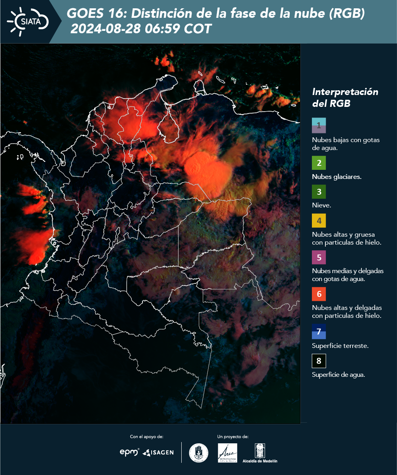Select the orange-red swatch number 6
Screen dimensions: 397x475
point(319,294)
